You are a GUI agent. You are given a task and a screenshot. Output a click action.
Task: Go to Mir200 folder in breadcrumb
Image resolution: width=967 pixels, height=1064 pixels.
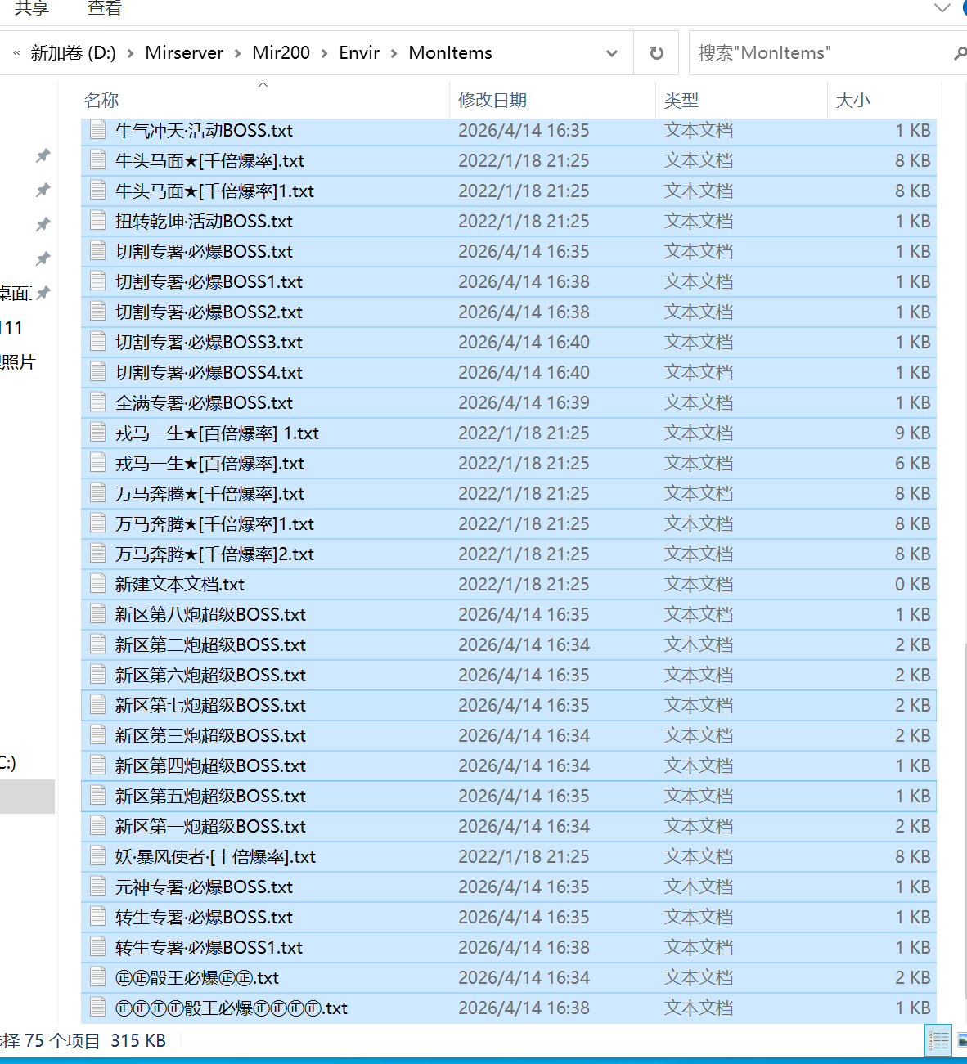281,53
